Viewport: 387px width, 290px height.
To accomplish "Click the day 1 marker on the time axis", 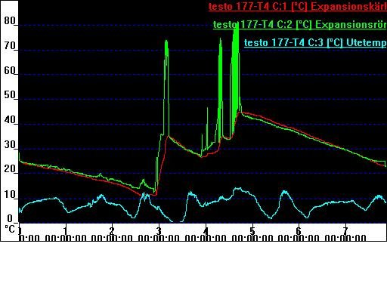I will click(65, 230).
